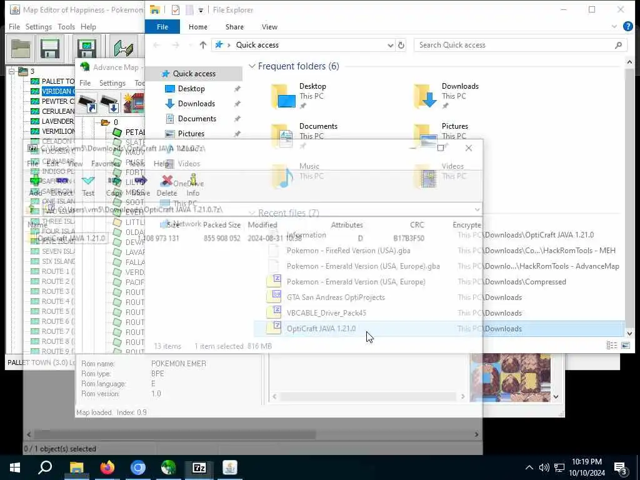Screen dimensions: 640x480
Task: Go up one level in File Explorer
Action: [203, 45]
